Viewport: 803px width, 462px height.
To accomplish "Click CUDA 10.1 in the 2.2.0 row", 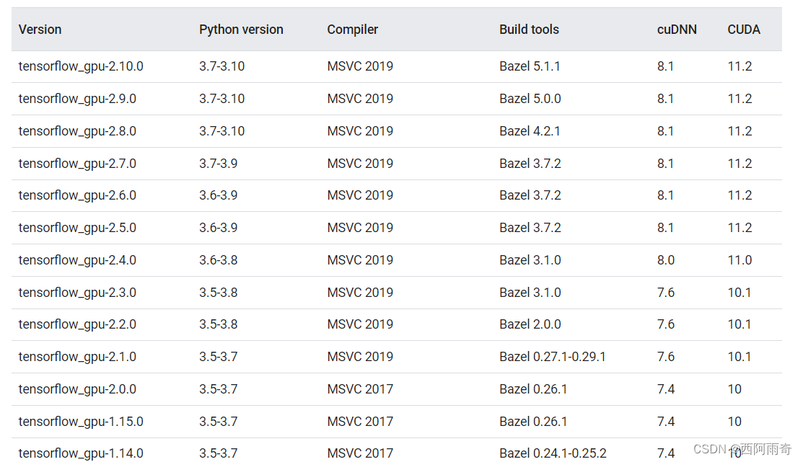I will (x=739, y=324).
